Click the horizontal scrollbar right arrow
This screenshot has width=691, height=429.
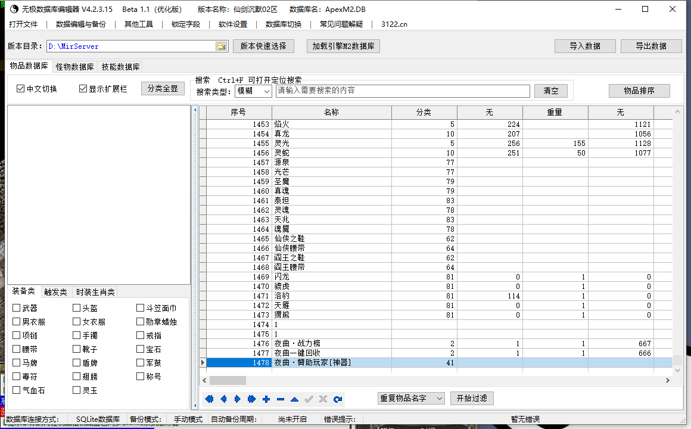click(x=668, y=380)
